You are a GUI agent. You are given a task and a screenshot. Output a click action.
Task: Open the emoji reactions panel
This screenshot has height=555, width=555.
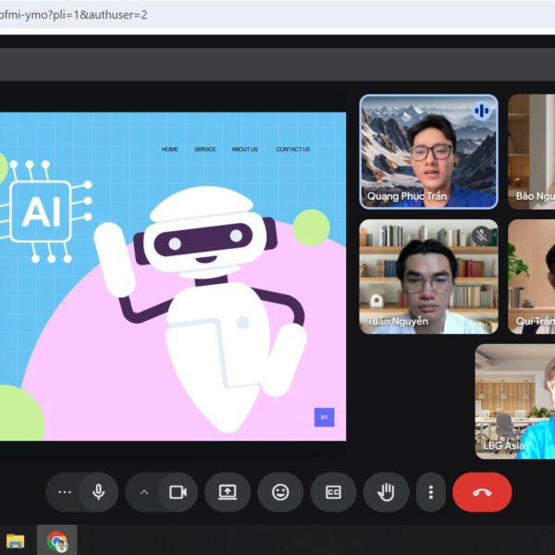pos(280,492)
